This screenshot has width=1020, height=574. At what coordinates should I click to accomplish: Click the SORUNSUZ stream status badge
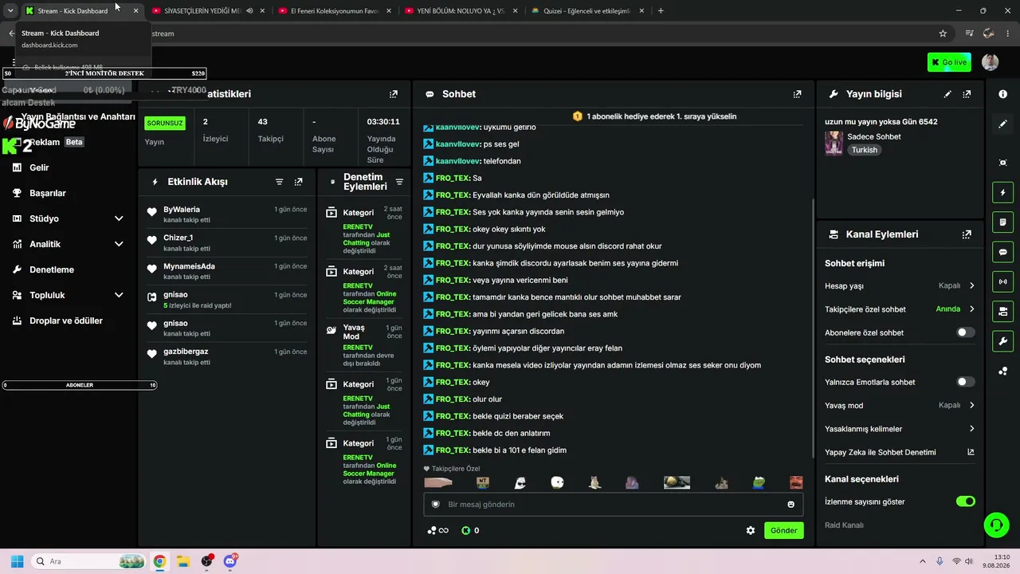click(164, 124)
